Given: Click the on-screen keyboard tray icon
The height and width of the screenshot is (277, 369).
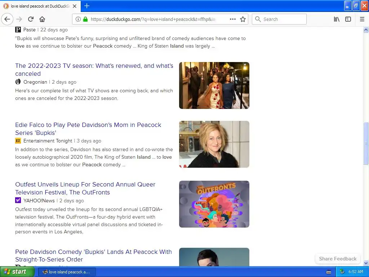Looking at the screenshot, I should click(329, 272).
